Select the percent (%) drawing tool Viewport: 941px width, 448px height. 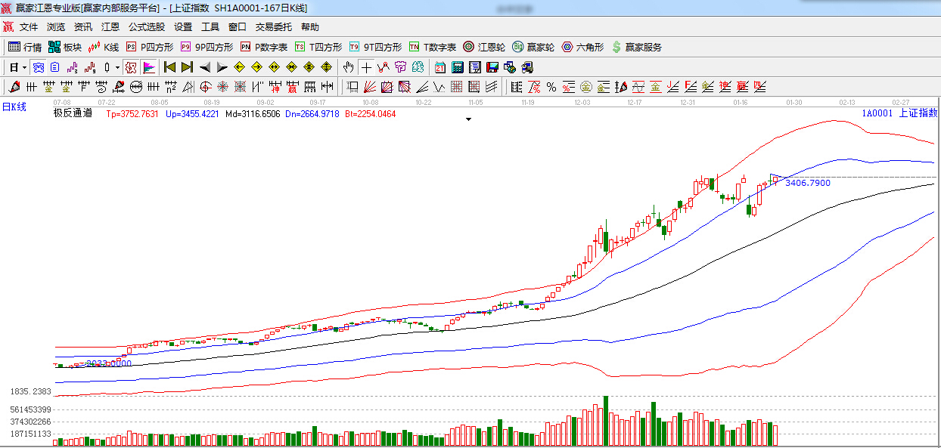coord(551,87)
